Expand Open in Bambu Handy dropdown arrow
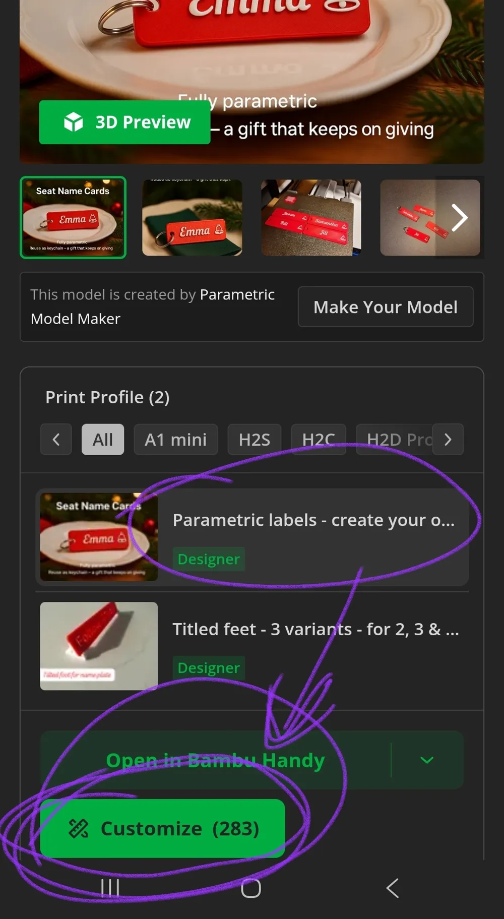 (427, 760)
